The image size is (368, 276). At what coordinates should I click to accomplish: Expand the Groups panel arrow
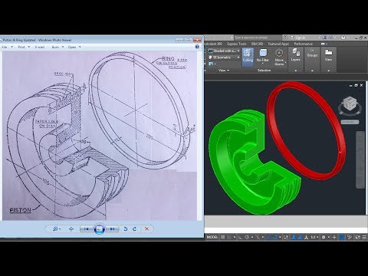(312, 71)
